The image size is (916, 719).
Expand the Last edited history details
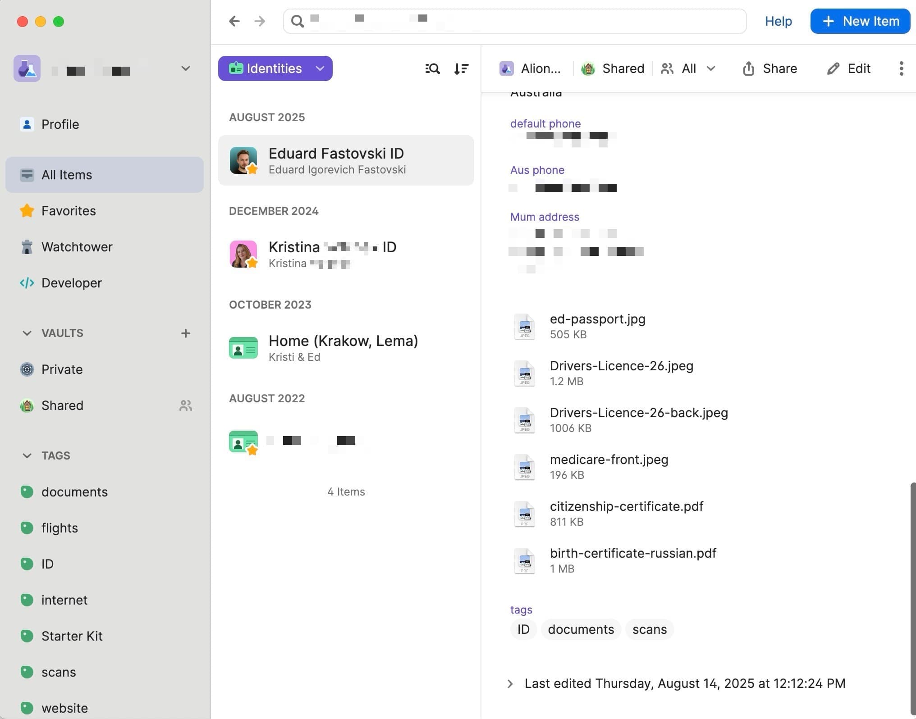point(510,684)
